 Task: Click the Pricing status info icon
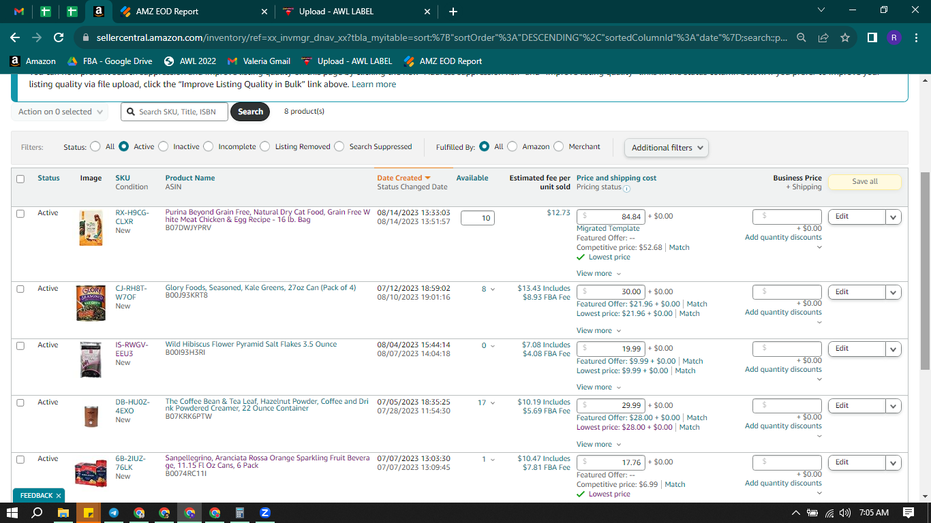(x=627, y=189)
